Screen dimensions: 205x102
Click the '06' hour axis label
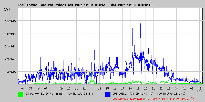click(x=38, y=88)
